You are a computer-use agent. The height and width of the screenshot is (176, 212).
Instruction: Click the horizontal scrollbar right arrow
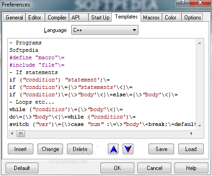pyautogui.click(x=192, y=133)
